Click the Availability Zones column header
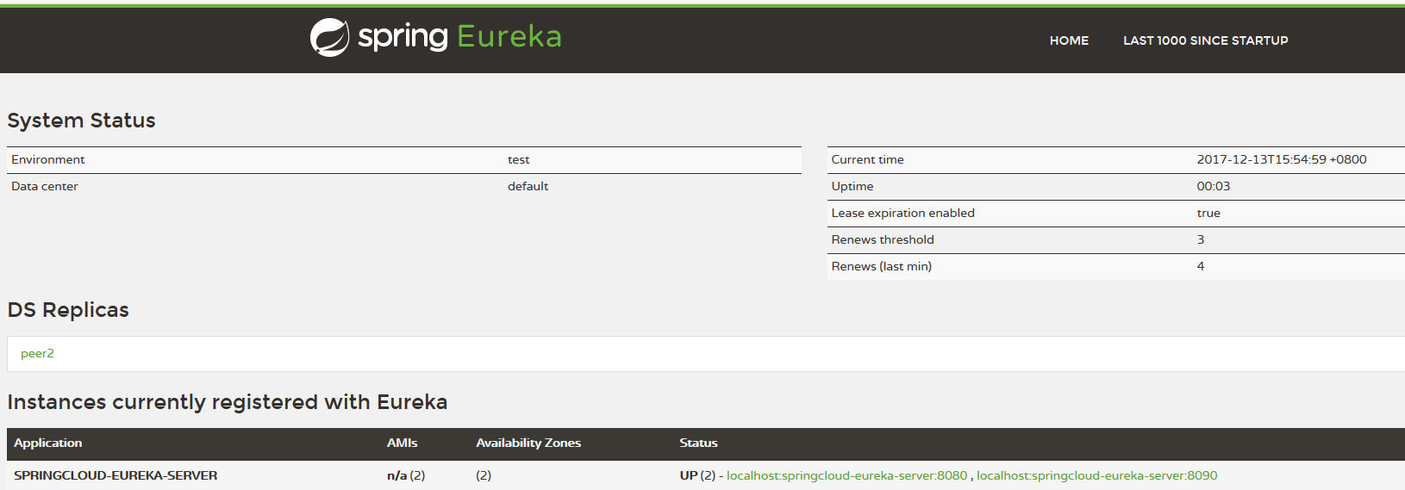Screen dimensions: 1405x490 tap(528, 443)
